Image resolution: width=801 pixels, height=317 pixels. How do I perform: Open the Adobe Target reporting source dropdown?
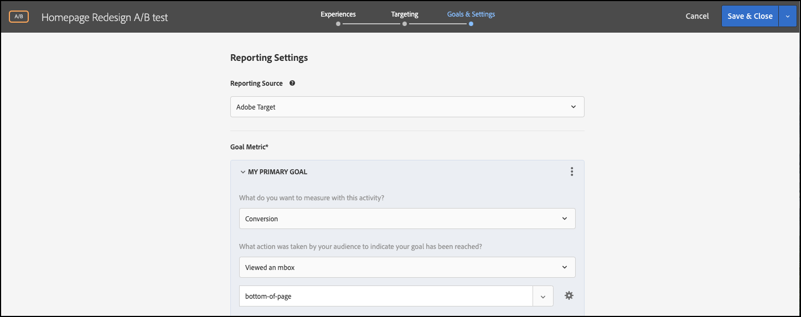pyautogui.click(x=407, y=107)
